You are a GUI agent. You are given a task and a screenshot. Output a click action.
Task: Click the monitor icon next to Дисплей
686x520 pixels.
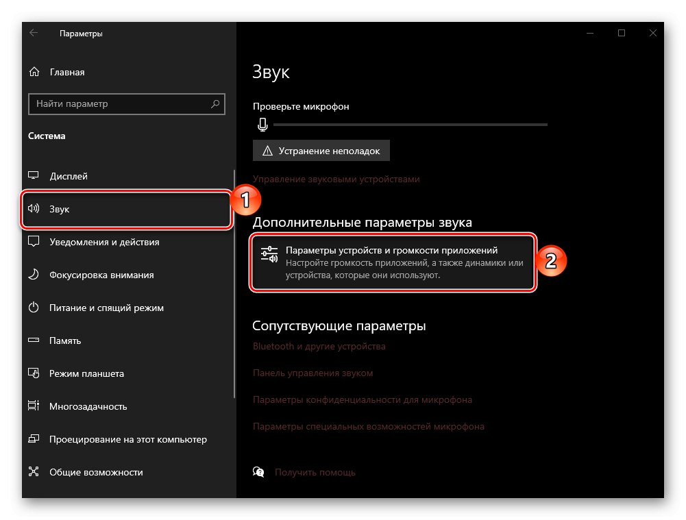pos(33,175)
